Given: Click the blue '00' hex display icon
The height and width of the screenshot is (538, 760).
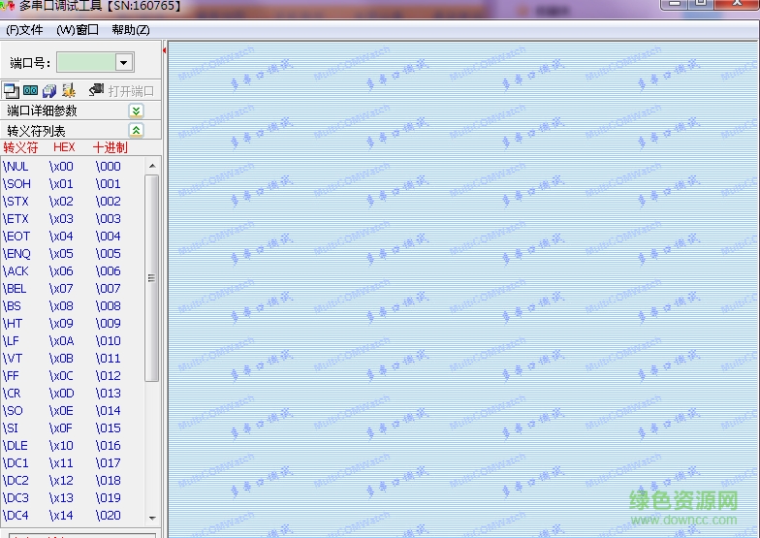Looking at the screenshot, I should 31,91.
